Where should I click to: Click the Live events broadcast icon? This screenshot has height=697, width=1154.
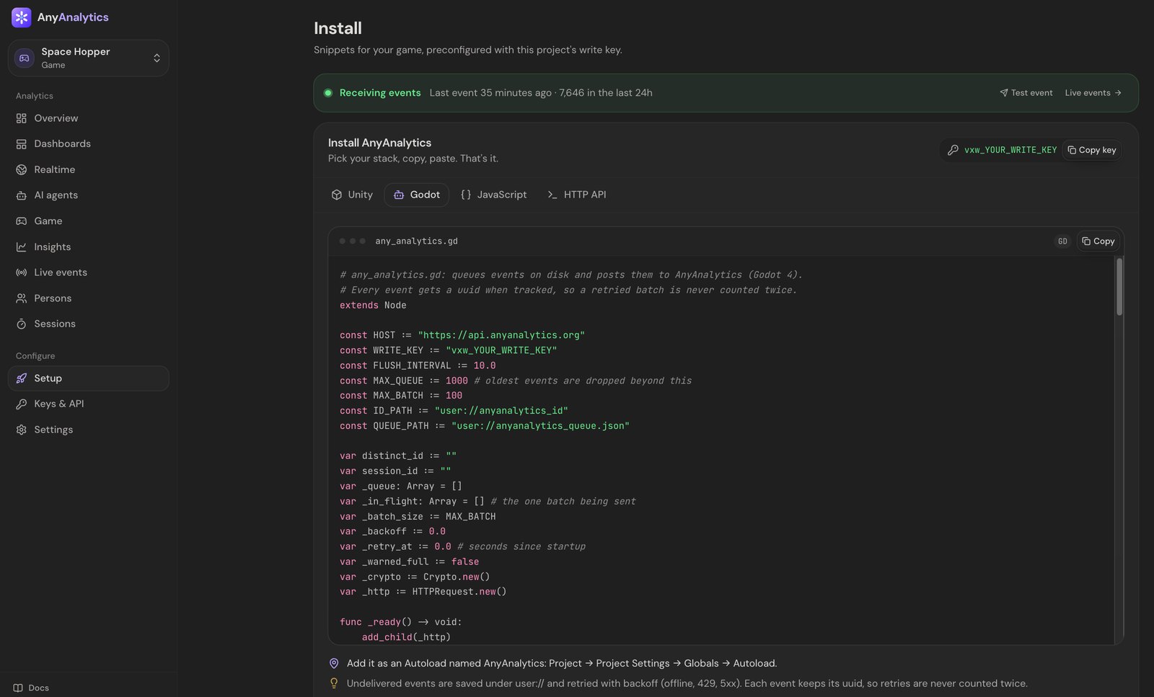tap(22, 272)
